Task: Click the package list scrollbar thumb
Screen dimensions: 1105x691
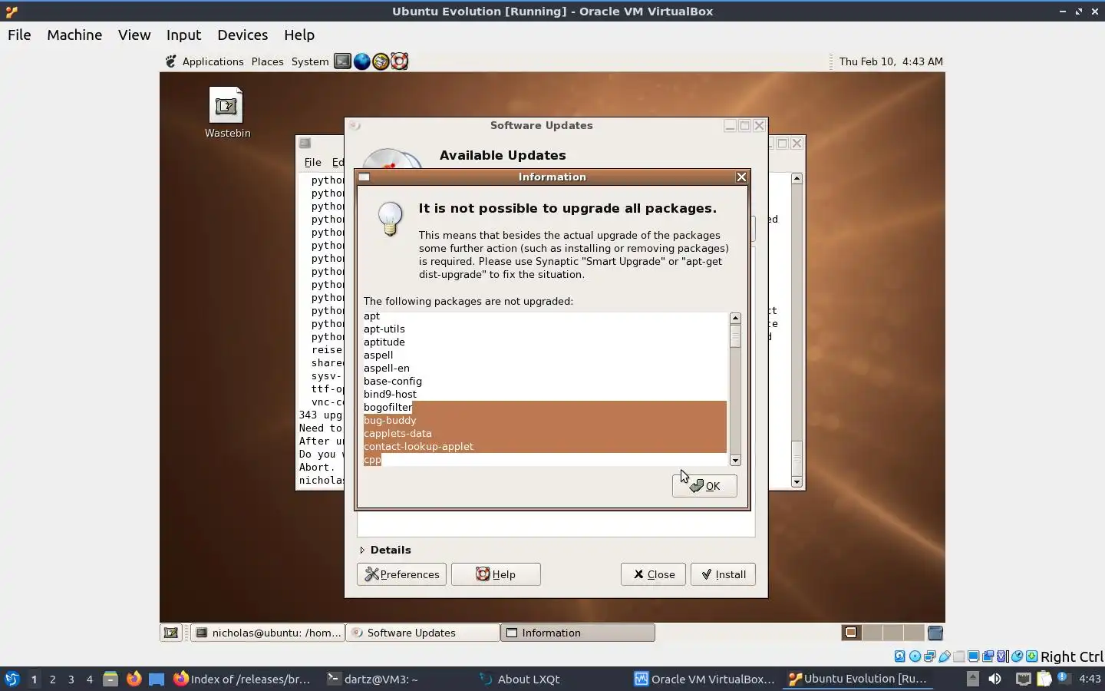Action: pyautogui.click(x=735, y=336)
